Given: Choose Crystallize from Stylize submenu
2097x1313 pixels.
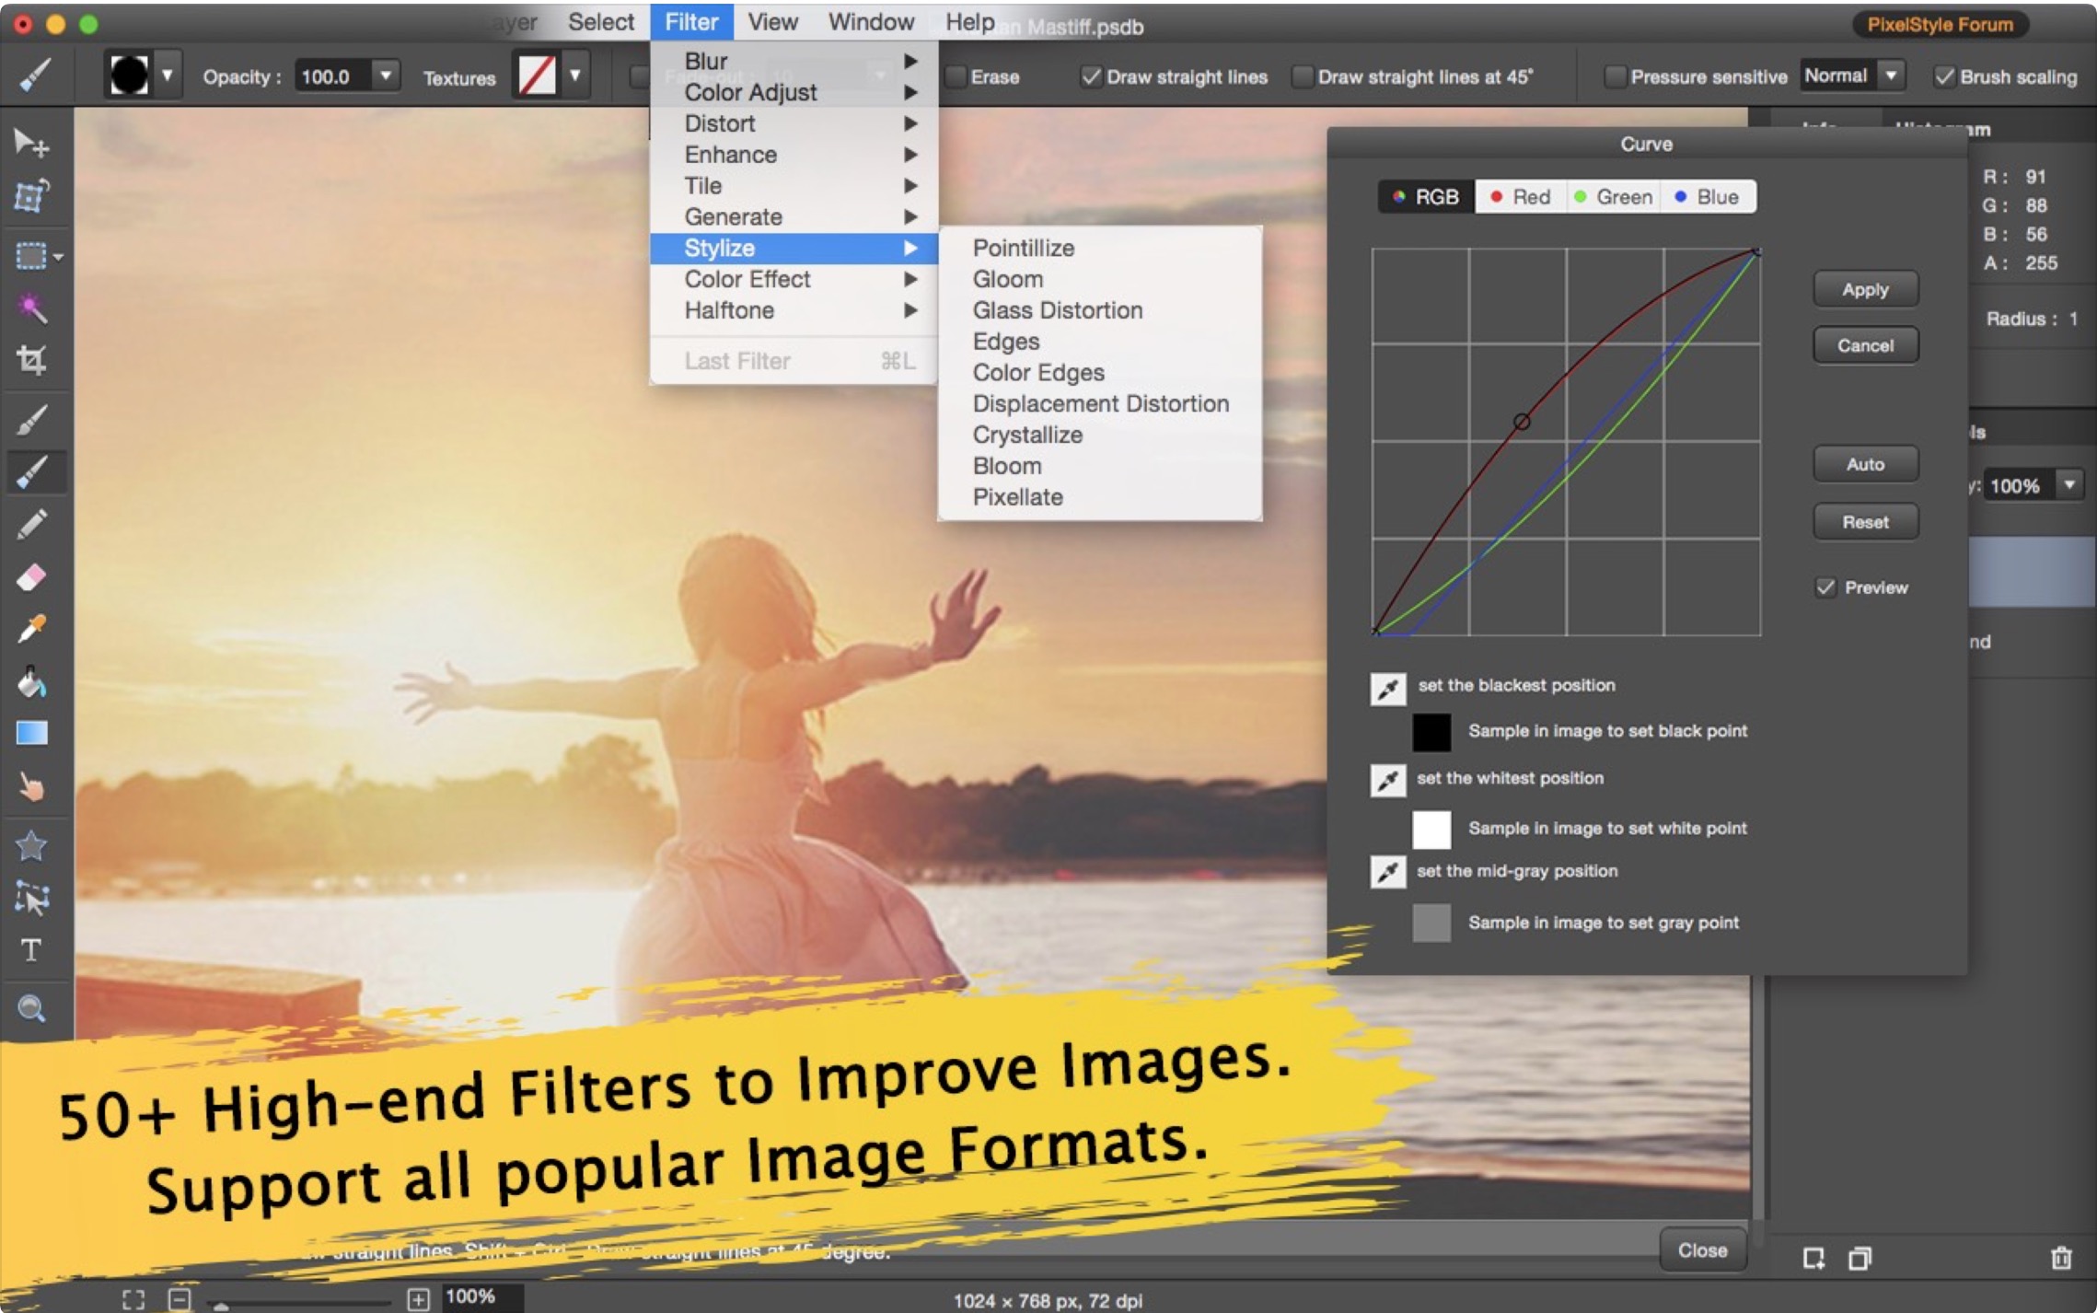Looking at the screenshot, I should pos(1027,435).
